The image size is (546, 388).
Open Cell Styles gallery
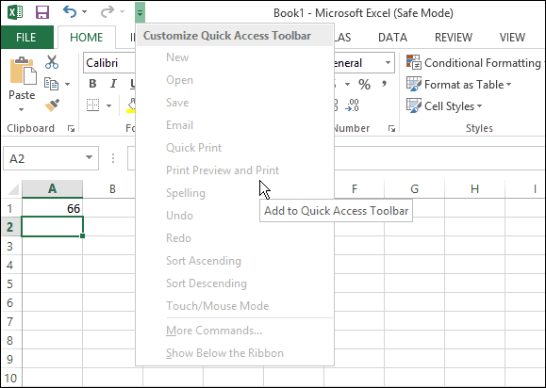point(444,106)
